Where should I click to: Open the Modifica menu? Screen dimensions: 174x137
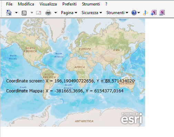click(26, 4)
